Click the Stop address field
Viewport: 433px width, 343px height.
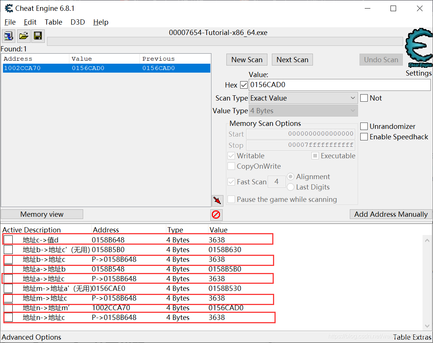pyautogui.click(x=301, y=145)
